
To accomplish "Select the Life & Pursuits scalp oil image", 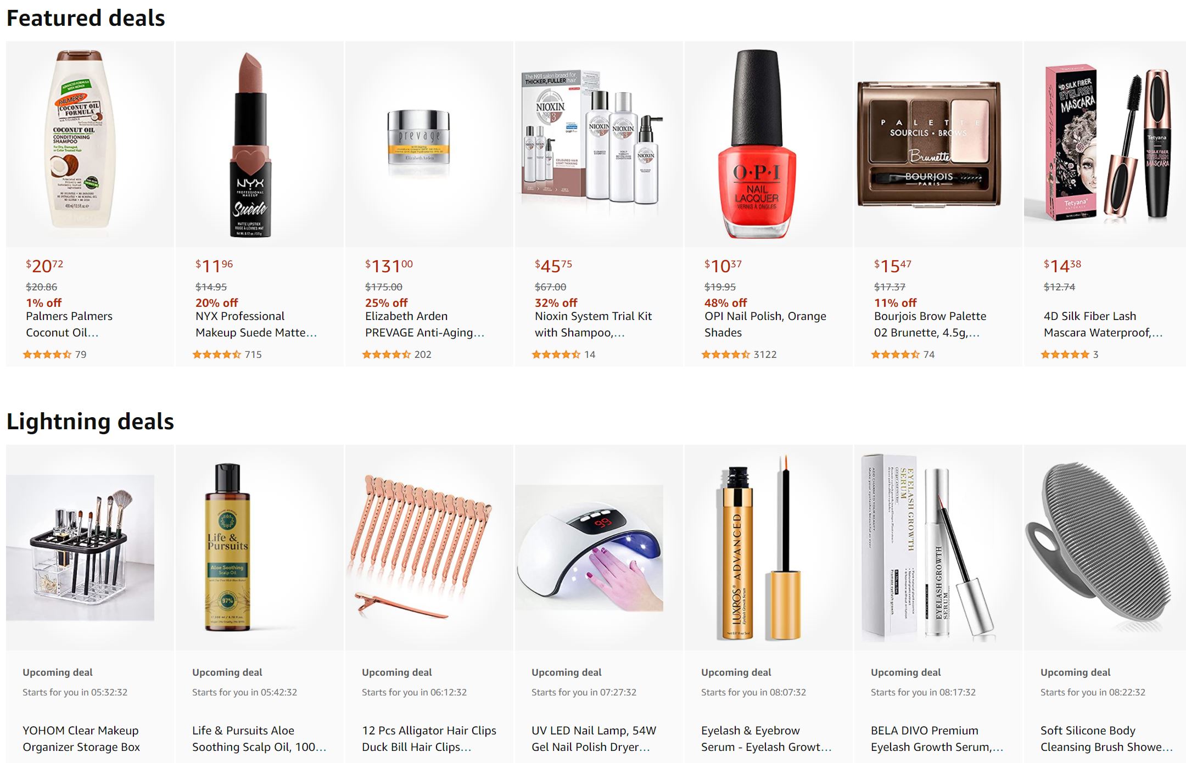I will (x=227, y=548).
